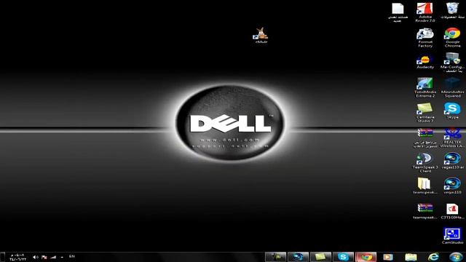
Task: Open volume control in system tray
Action: 36,257
